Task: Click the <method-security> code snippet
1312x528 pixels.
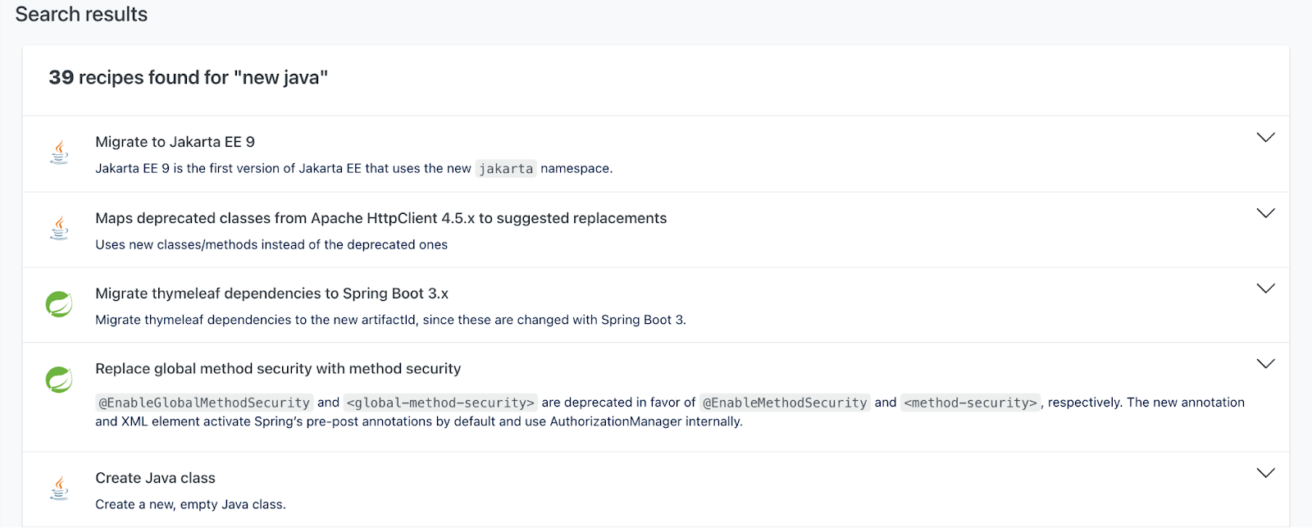Action: pos(971,403)
